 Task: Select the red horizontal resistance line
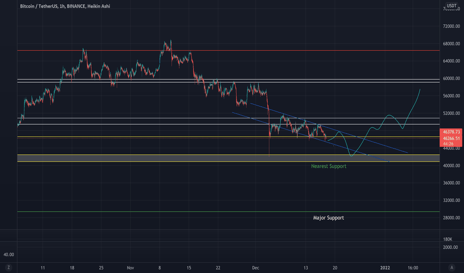click(229, 51)
